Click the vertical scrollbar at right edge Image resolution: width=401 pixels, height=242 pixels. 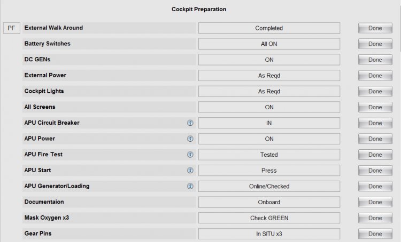[399, 121]
